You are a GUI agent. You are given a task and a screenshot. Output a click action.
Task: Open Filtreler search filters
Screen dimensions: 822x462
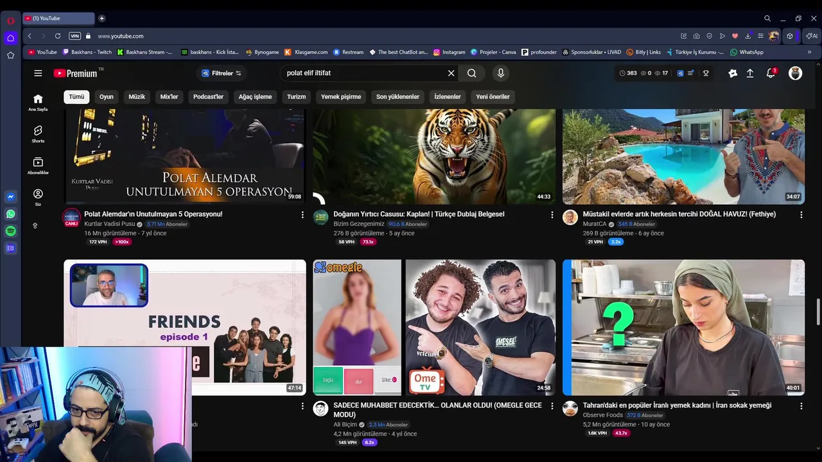pos(221,73)
